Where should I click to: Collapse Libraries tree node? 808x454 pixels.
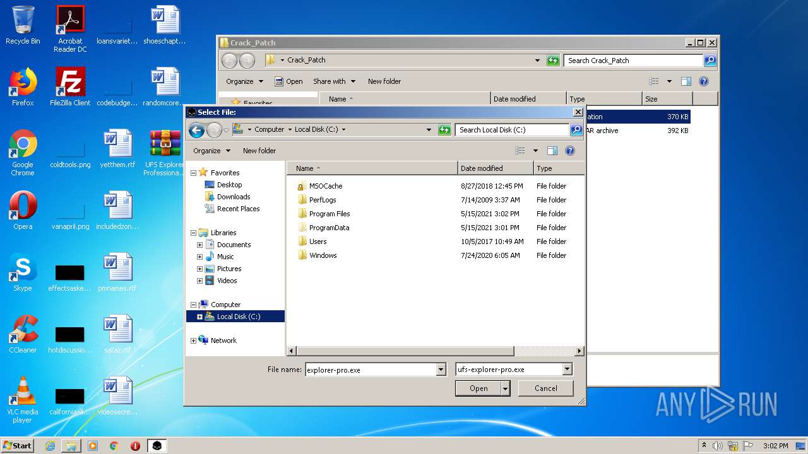point(194,233)
